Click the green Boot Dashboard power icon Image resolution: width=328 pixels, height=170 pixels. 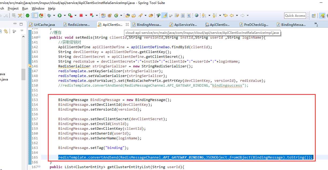click(27, 15)
